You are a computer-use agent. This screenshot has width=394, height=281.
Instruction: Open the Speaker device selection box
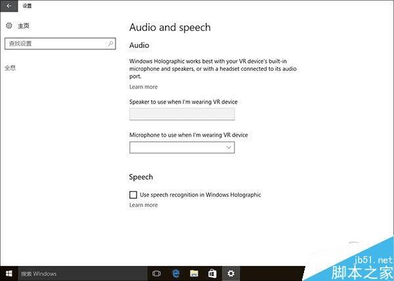182,114
